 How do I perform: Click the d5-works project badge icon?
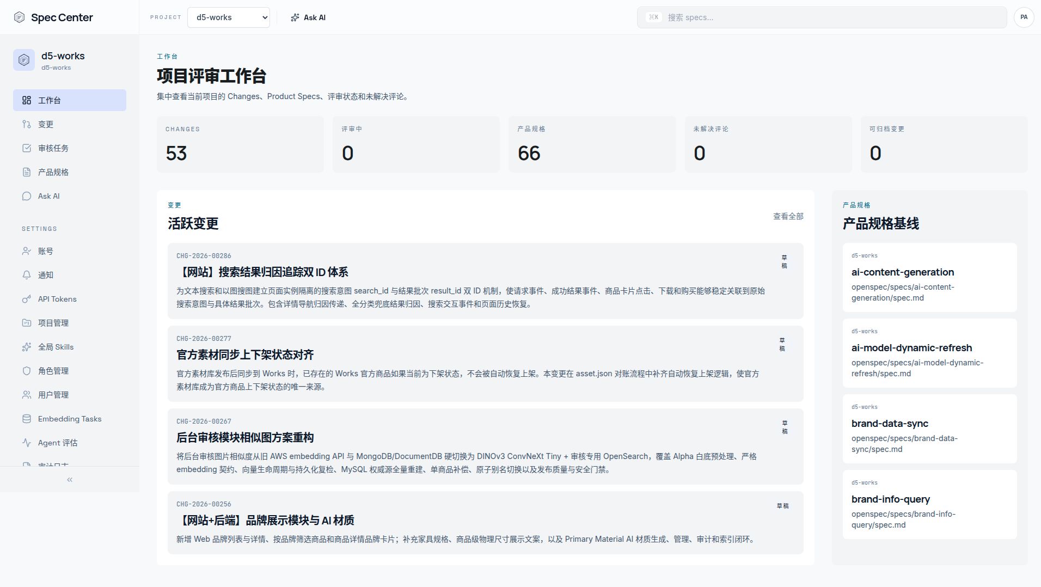point(24,60)
